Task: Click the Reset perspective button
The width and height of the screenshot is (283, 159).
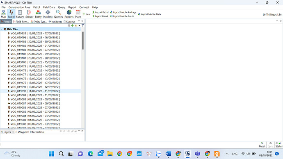Action: click(x=262, y=145)
